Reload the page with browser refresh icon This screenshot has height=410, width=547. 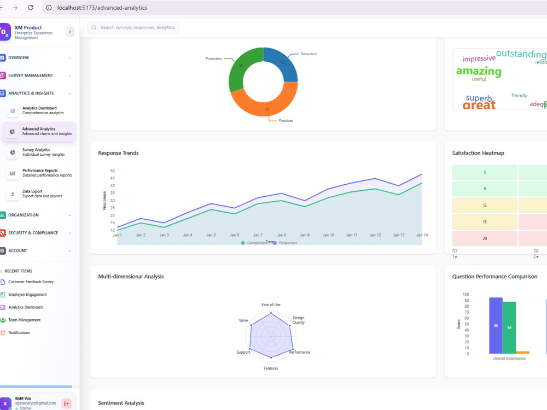[31, 8]
